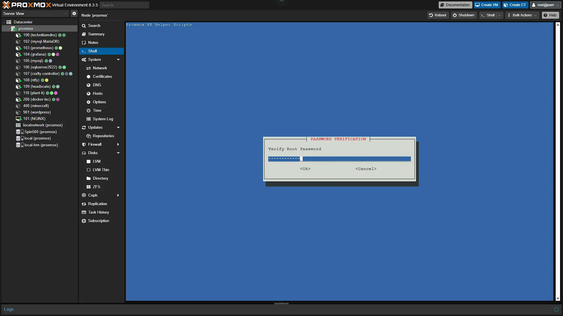Click the Server View settings gear icon

point(74,13)
